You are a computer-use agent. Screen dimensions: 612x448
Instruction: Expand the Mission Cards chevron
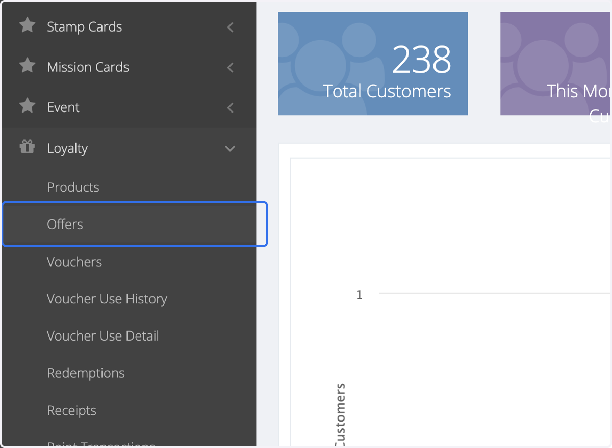[231, 67]
